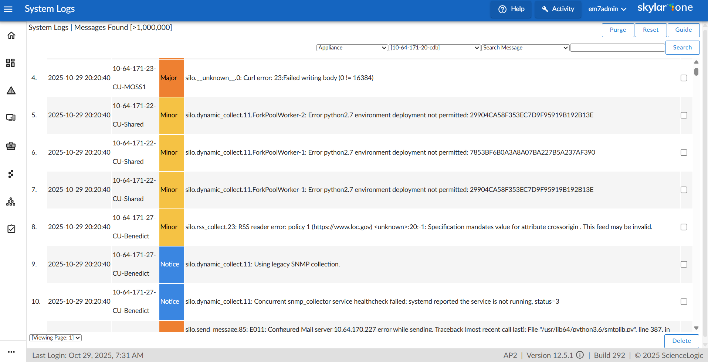Check the RSS reader error row checkbox

(x=684, y=227)
